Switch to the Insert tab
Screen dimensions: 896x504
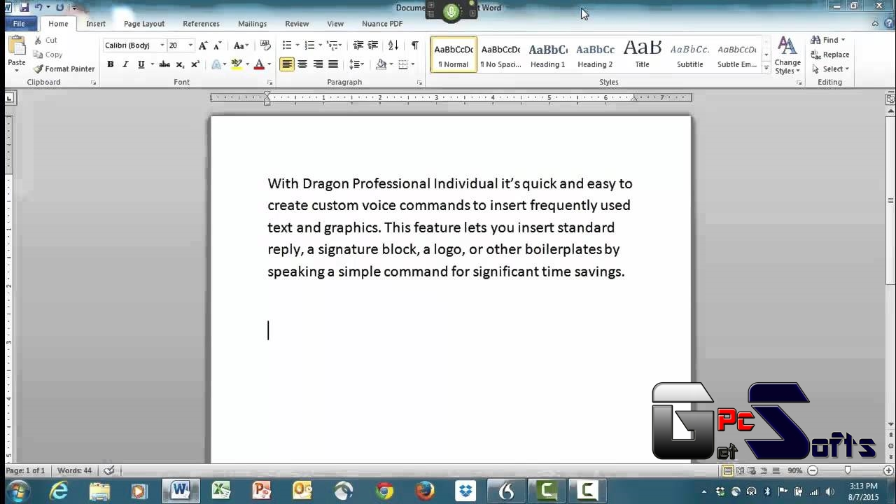coord(96,23)
